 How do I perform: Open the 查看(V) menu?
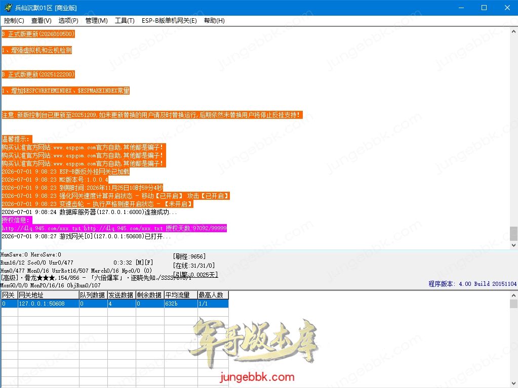coord(42,20)
